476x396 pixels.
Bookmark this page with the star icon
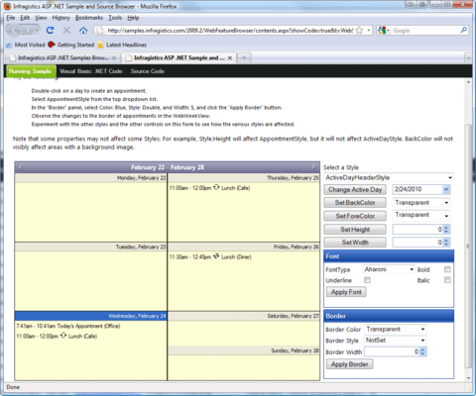[359, 31]
